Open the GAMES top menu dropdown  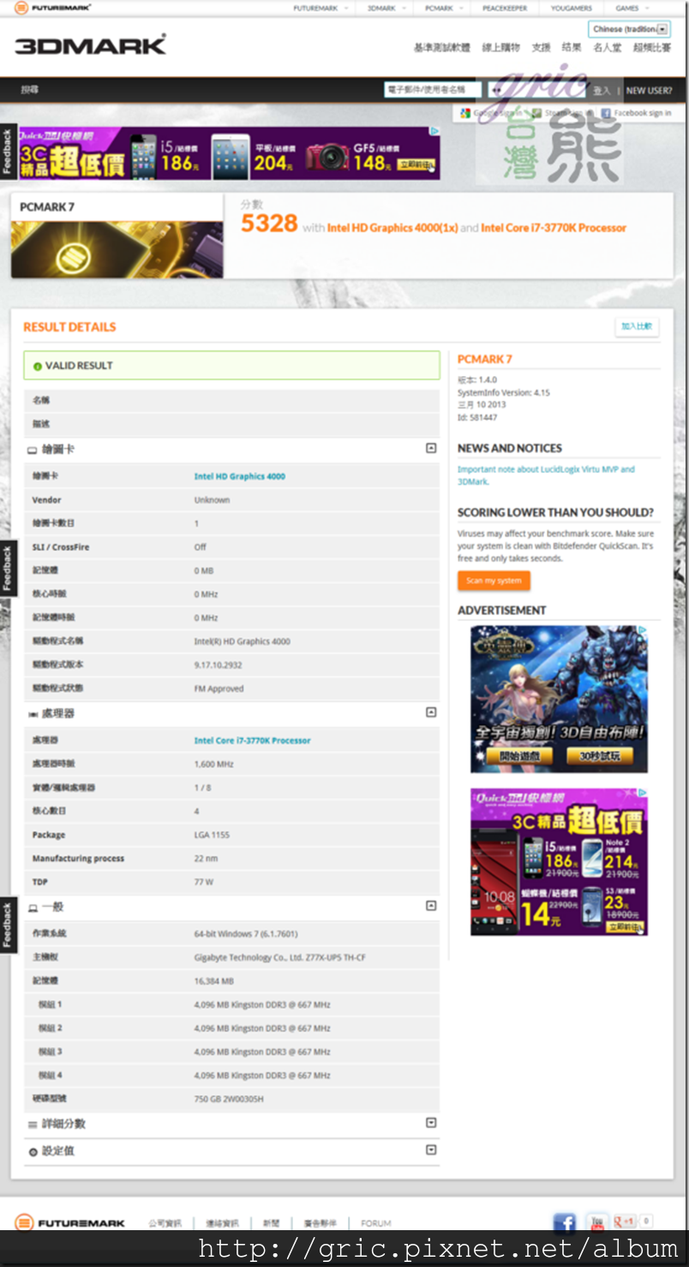click(x=633, y=8)
